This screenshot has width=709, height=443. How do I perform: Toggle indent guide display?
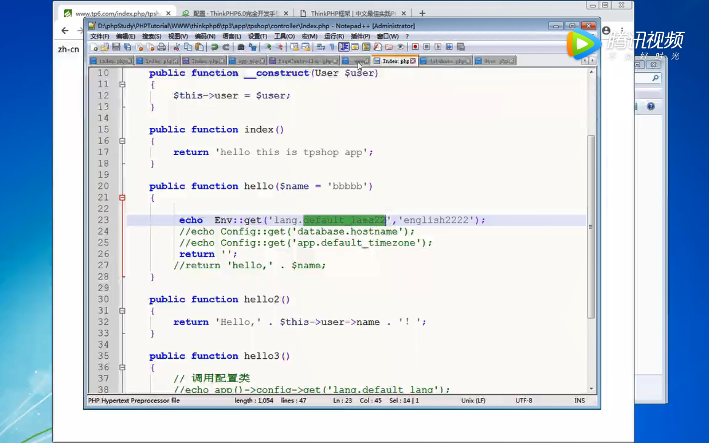click(x=344, y=47)
